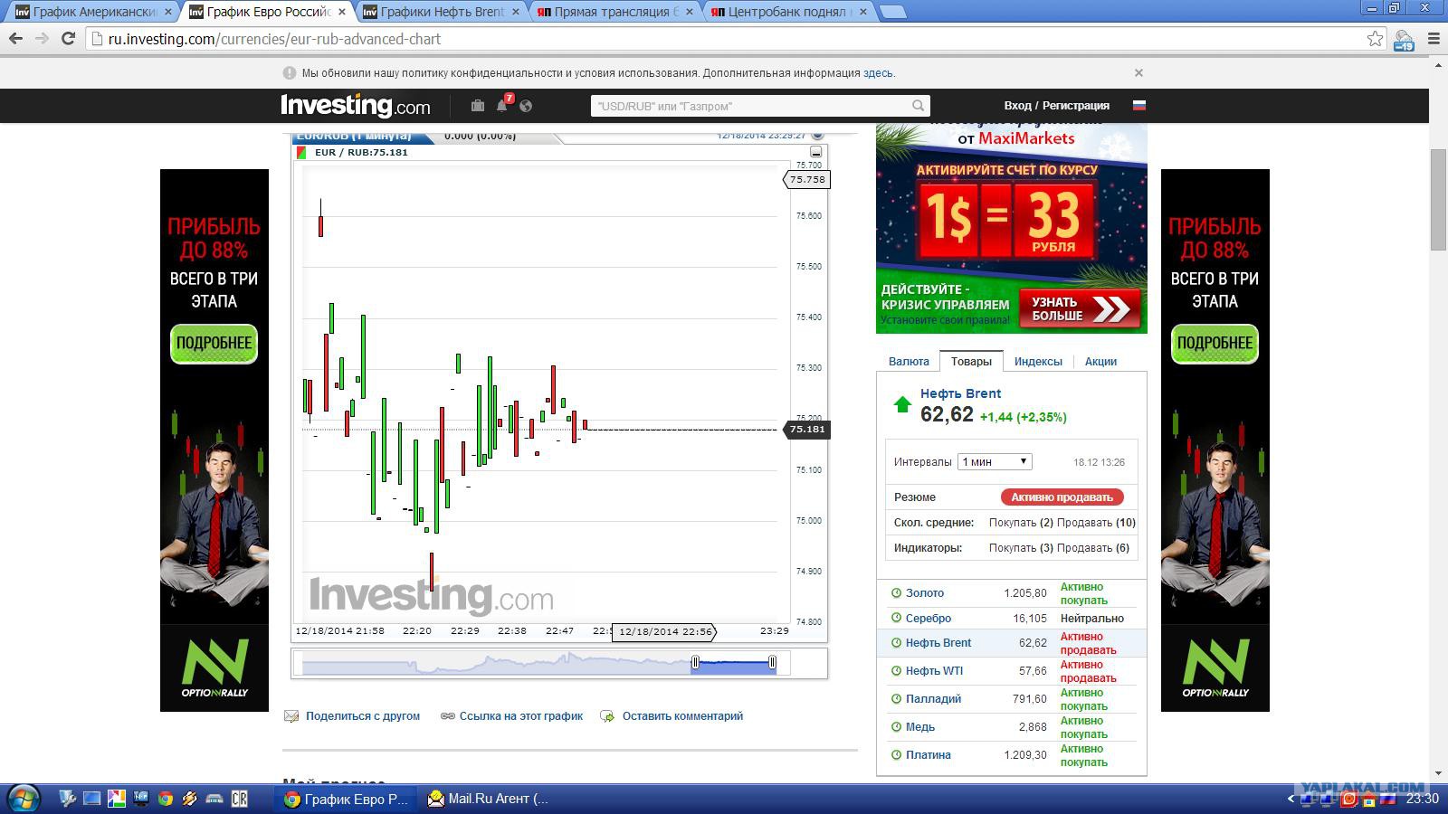Open the Нефть Brent heading link
Screen dimensions: 1448x814
point(960,393)
